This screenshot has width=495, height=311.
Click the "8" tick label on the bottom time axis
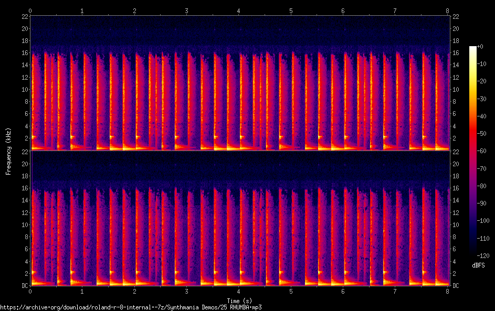[447, 292]
